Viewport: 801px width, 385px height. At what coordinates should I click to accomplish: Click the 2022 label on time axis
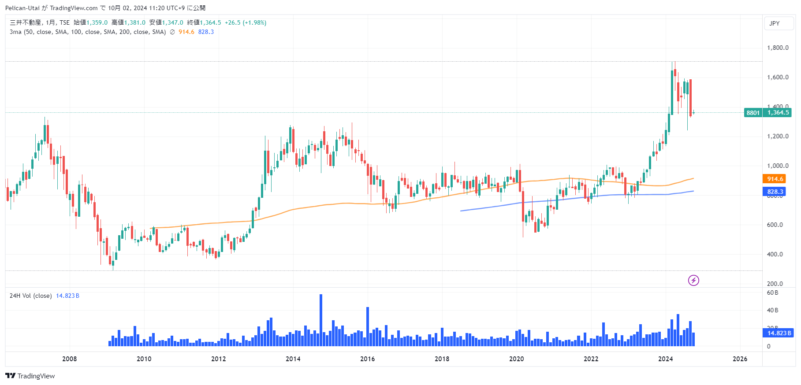point(591,359)
